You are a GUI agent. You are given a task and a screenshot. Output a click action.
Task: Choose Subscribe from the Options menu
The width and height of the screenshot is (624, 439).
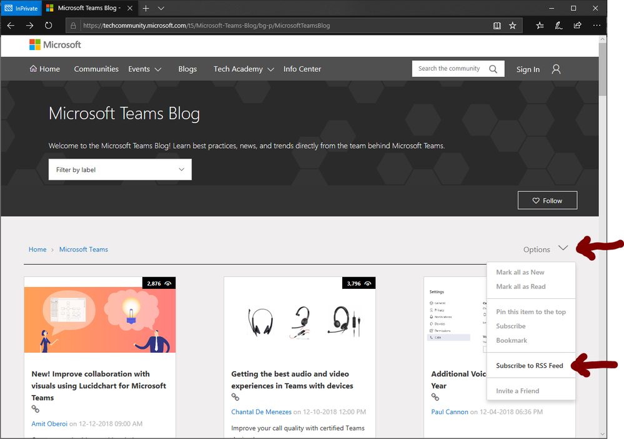click(x=510, y=326)
